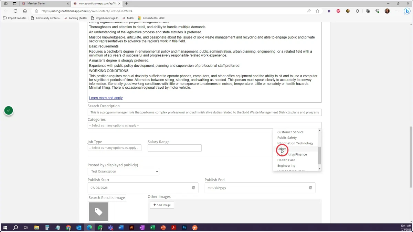This screenshot has height=232, width=413.
Task: Refresh the browser page
Action: 15,11
